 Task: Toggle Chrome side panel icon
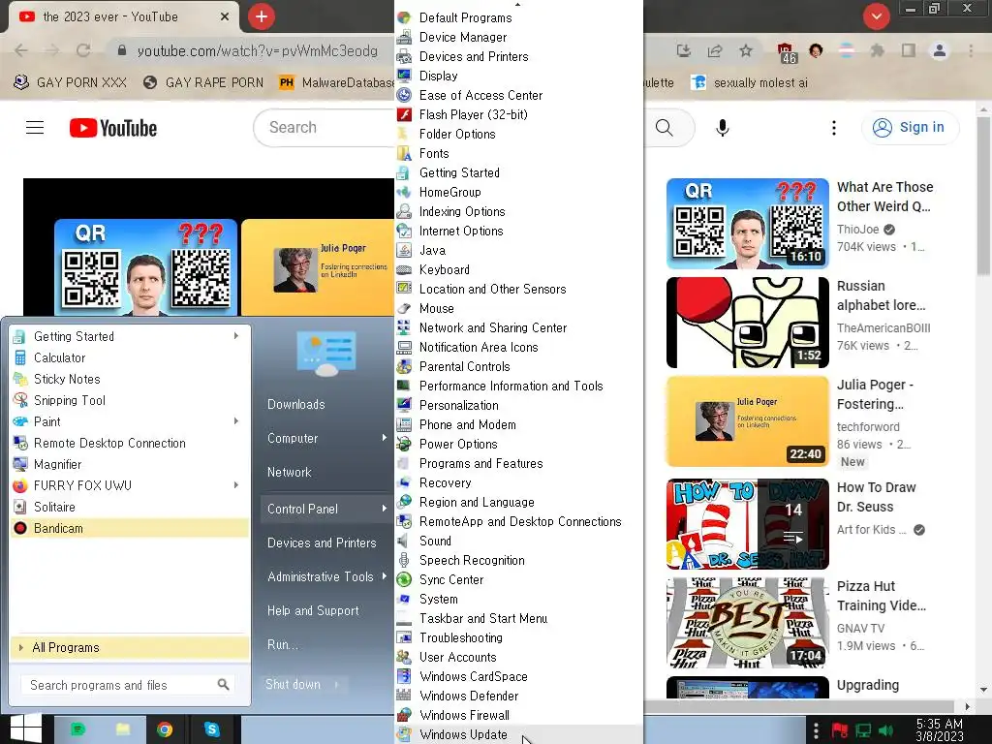(x=909, y=50)
